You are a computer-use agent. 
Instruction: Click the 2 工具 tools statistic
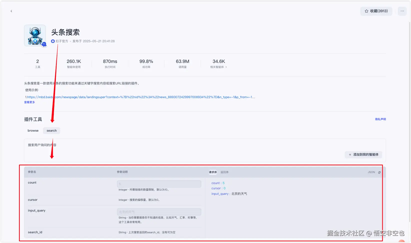(37, 64)
